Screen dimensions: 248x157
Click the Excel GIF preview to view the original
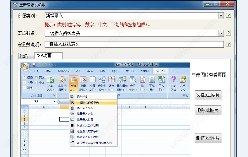click(105, 110)
